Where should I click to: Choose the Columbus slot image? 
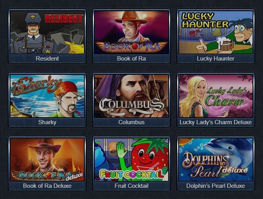pyautogui.click(x=131, y=96)
